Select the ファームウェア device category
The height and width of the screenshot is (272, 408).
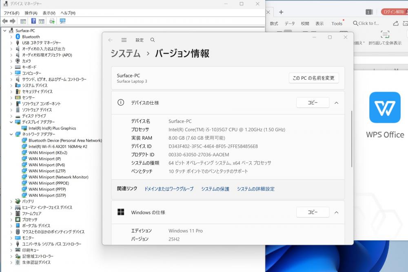click(31, 213)
